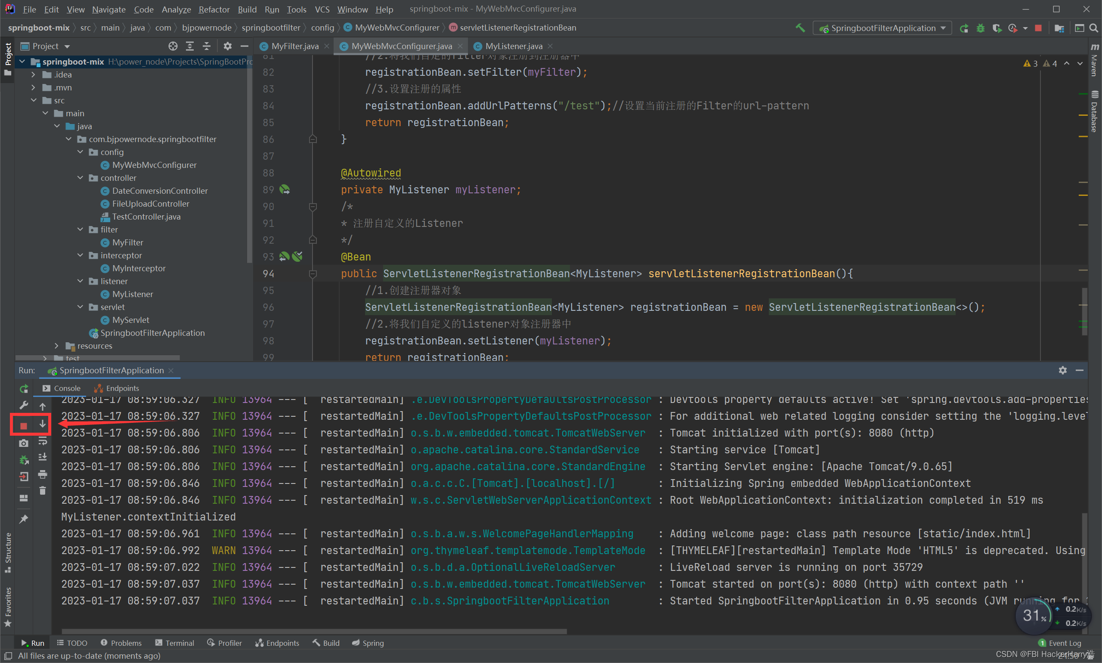Click horizontal scrollbar of console
The height and width of the screenshot is (663, 1102).
314,632
